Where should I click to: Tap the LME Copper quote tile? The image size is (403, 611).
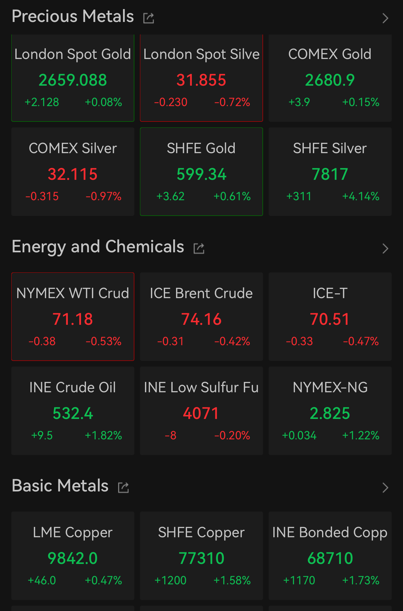click(x=73, y=556)
